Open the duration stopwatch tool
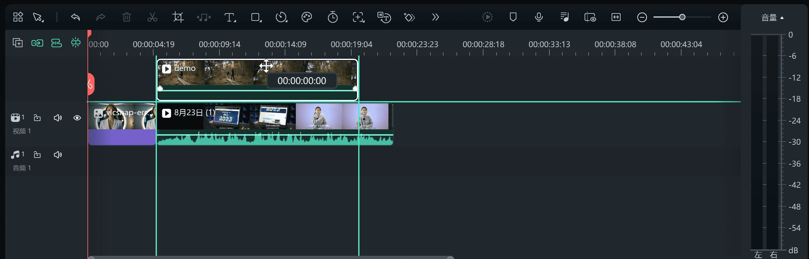The width and height of the screenshot is (809, 259). tap(332, 17)
